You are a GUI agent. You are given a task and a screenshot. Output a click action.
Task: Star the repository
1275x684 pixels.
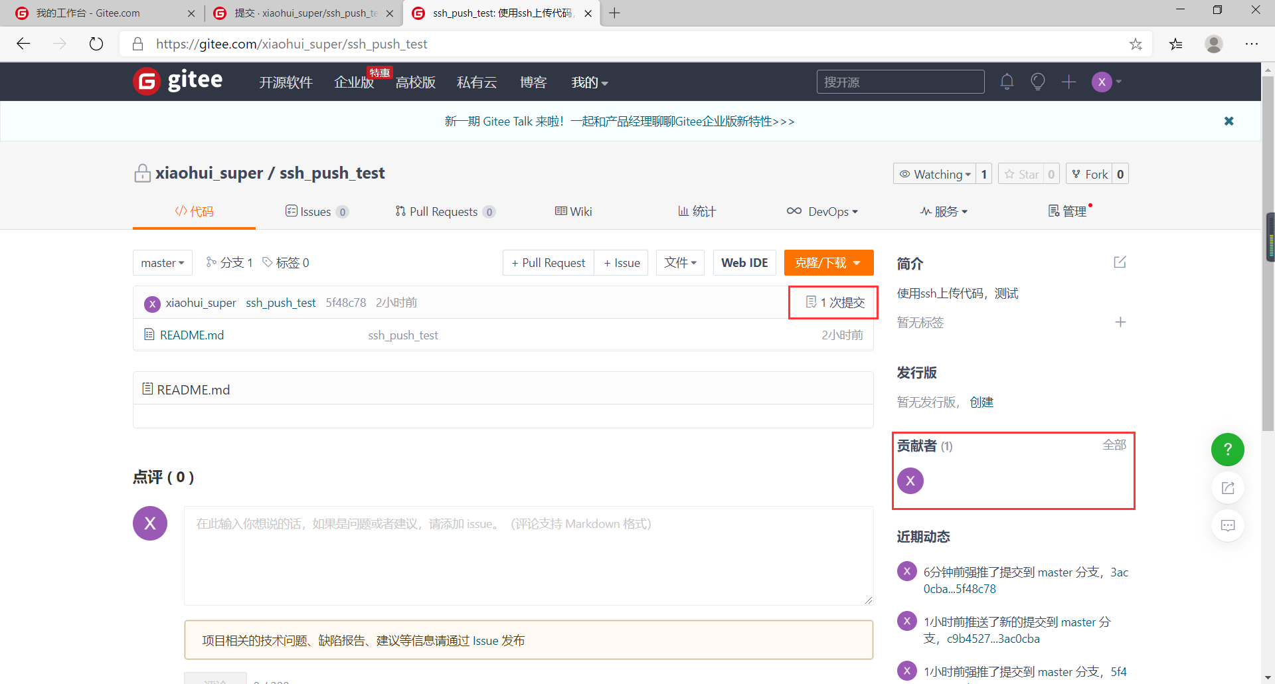pyautogui.click(x=1021, y=174)
